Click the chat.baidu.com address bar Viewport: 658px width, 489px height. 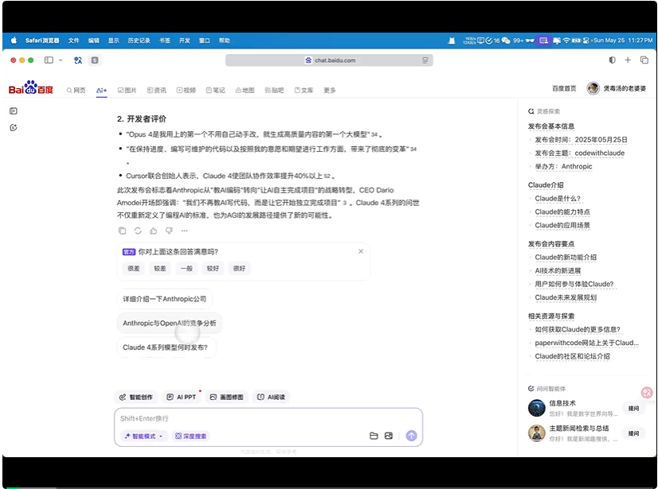pyautogui.click(x=330, y=60)
